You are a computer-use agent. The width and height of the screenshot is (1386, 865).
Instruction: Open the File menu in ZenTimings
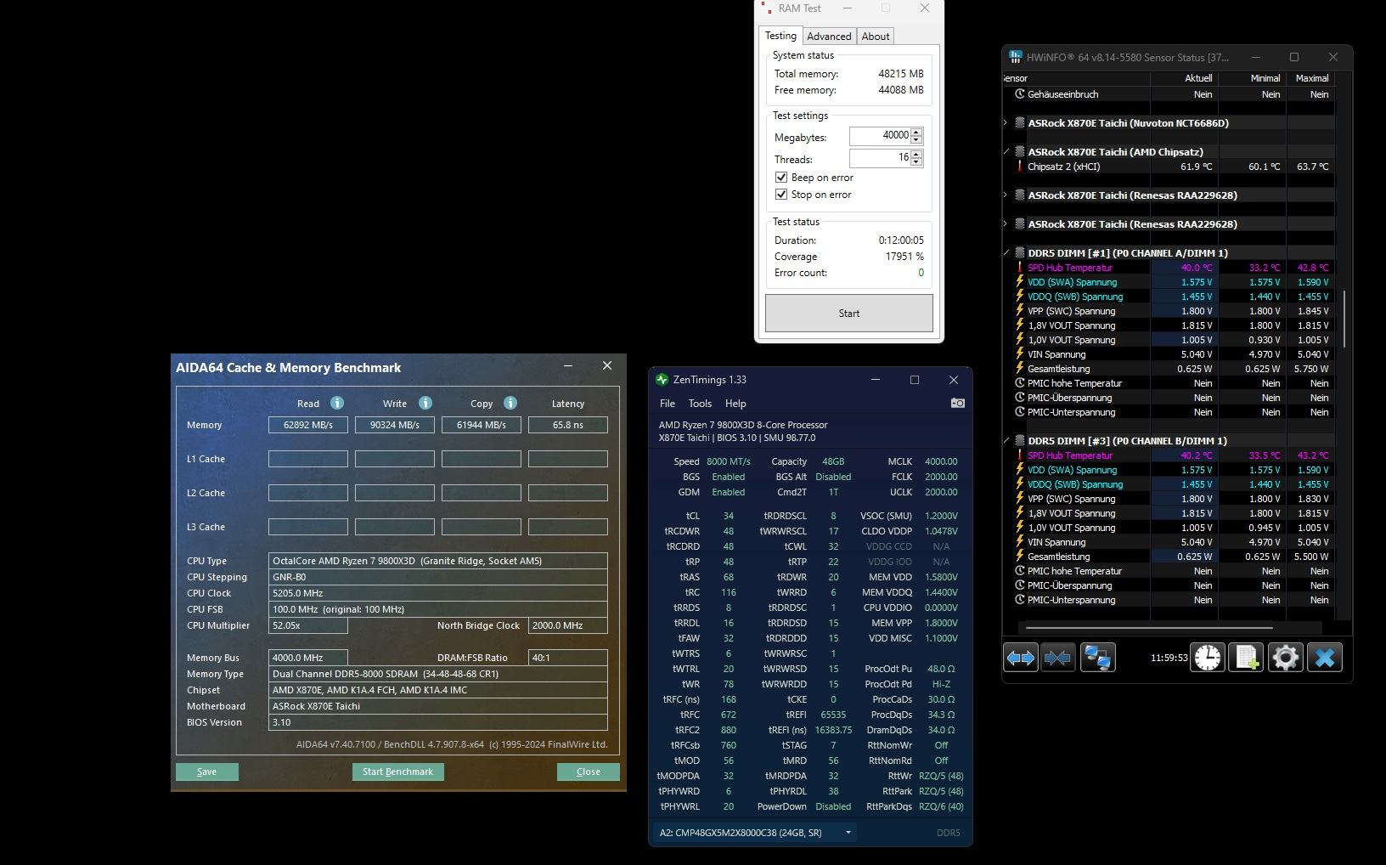pyautogui.click(x=668, y=404)
